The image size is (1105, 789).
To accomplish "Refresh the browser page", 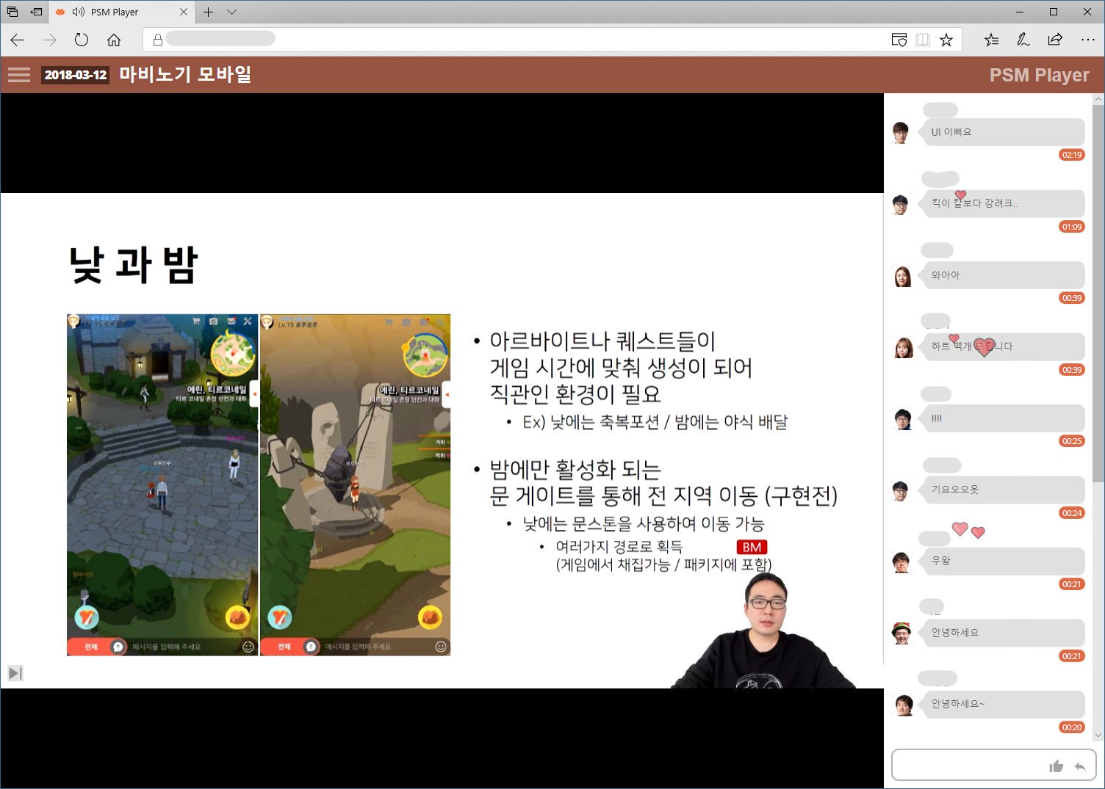I will 82,40.
